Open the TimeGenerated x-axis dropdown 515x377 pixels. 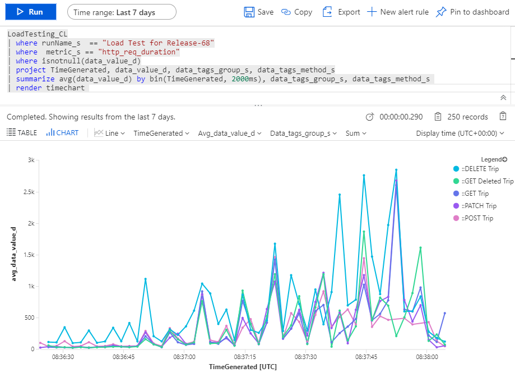coord(161,133)
